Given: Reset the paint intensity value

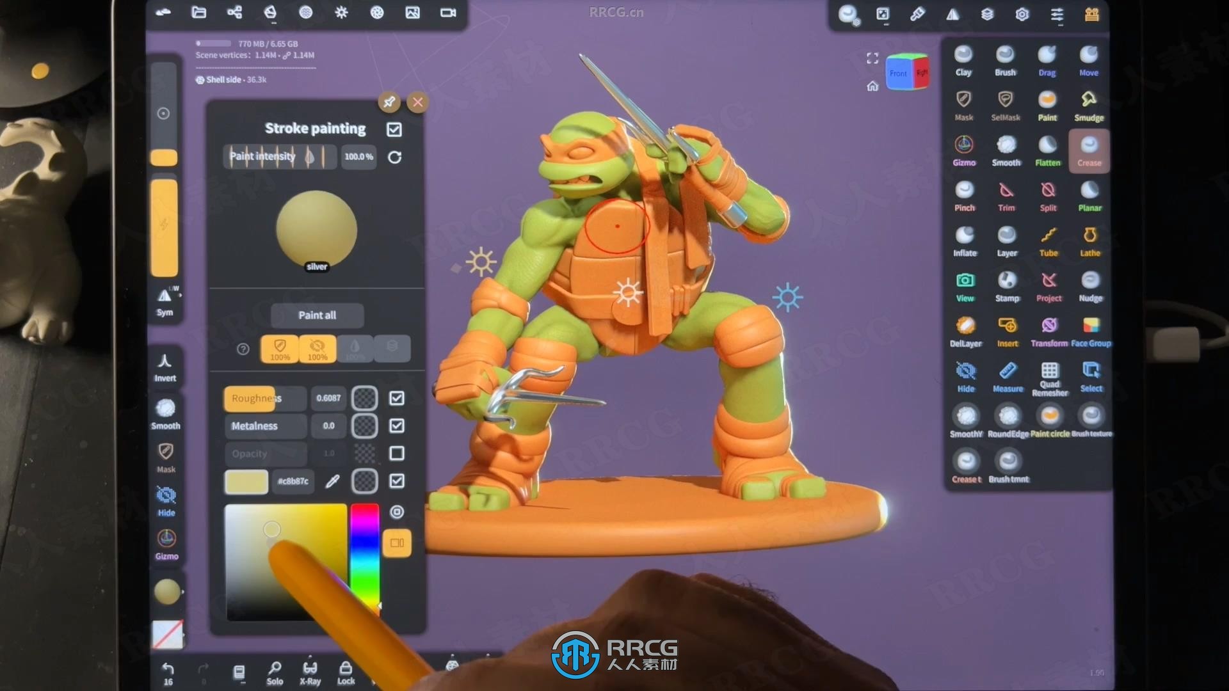Looking at the screenshot, I should point(395,157).
